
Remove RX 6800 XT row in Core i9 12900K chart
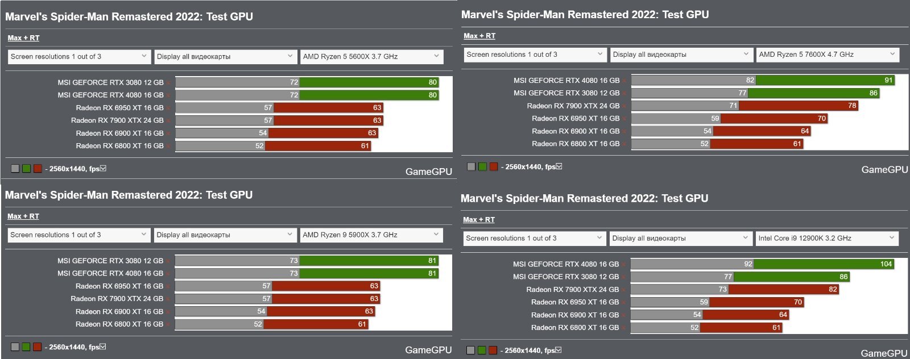pos(624,328)
